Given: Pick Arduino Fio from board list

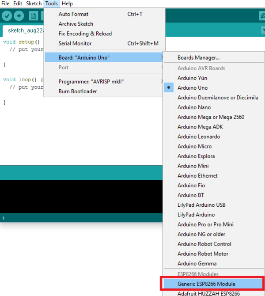Looking at the screenshot, I should click(214, 186).
